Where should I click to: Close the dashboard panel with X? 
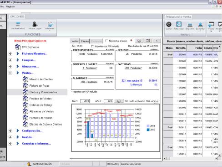pos(156,41)
